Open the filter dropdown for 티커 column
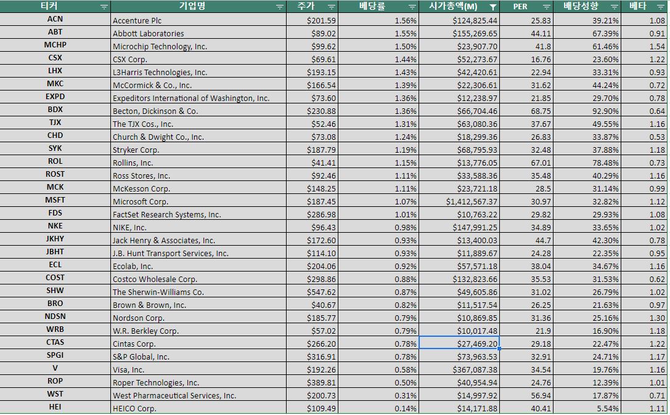The height and width of the screenshot is (415, 670). click(x=104, y=7)
